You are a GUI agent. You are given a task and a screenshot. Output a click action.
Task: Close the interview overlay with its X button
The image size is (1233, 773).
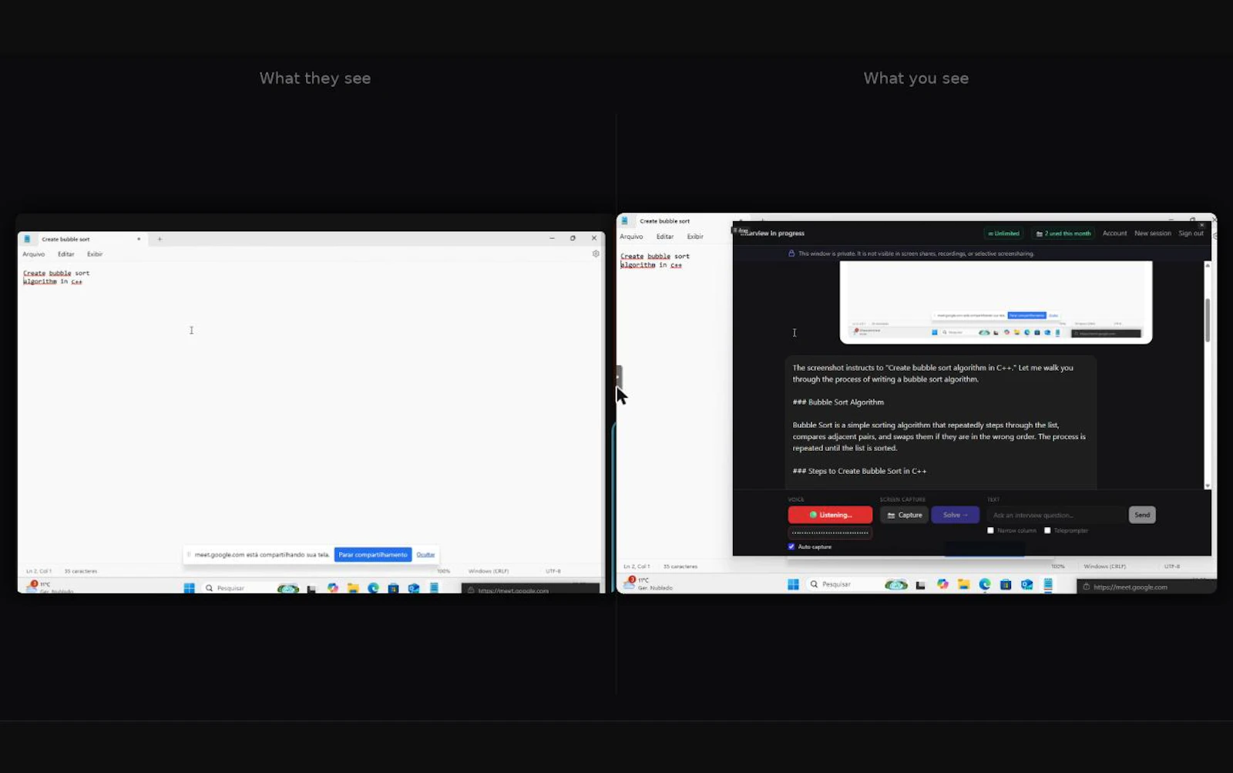(1202, 225)
